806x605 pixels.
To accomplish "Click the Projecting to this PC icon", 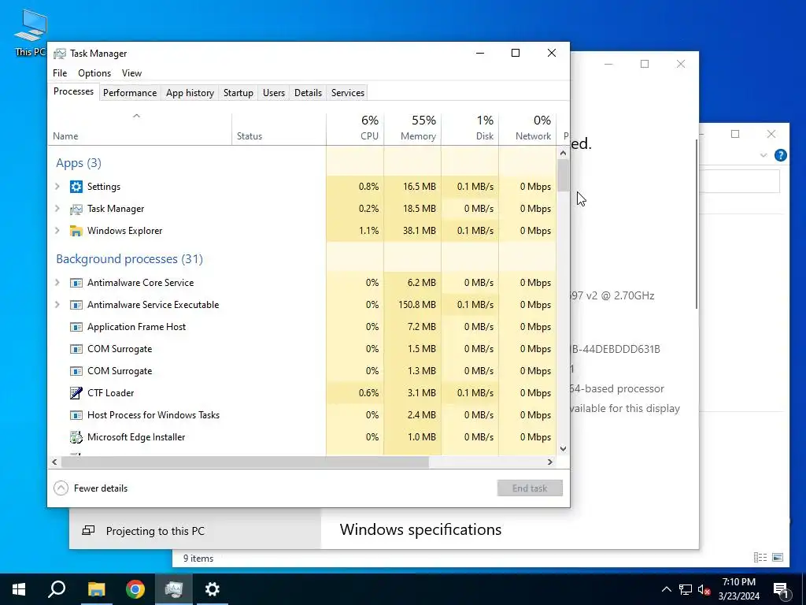I will point(88,530).
